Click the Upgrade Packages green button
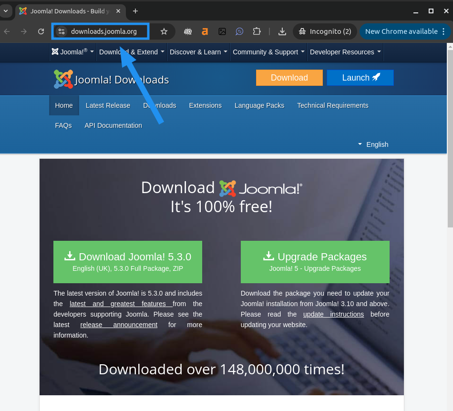The height and width of the screenshot is (411, 453). (x=315, y=262)
